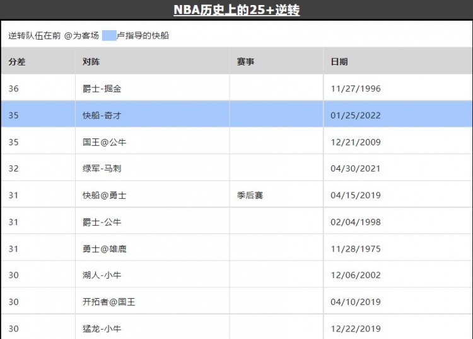Select the matchup cell 绿军-马刺
473x339 pixels.
tap(102, 169)
